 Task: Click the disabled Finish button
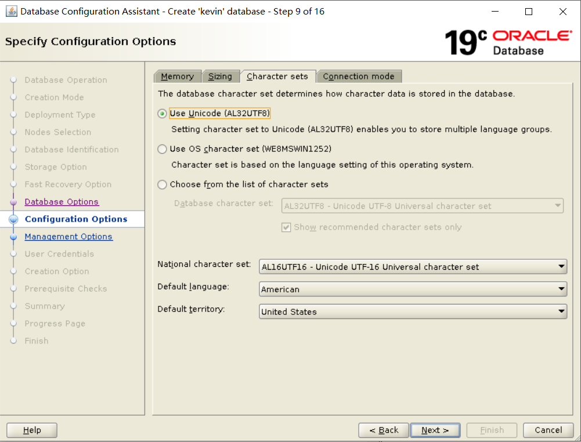point(492,430)
